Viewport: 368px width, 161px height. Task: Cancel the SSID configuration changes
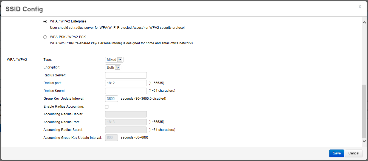(x=354, y=153)
